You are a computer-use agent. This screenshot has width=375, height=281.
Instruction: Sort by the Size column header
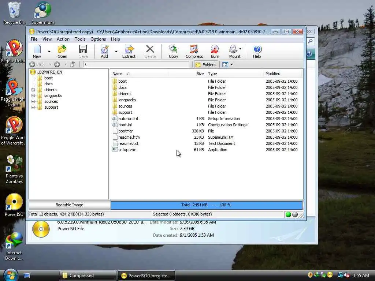tap(187, 74)
